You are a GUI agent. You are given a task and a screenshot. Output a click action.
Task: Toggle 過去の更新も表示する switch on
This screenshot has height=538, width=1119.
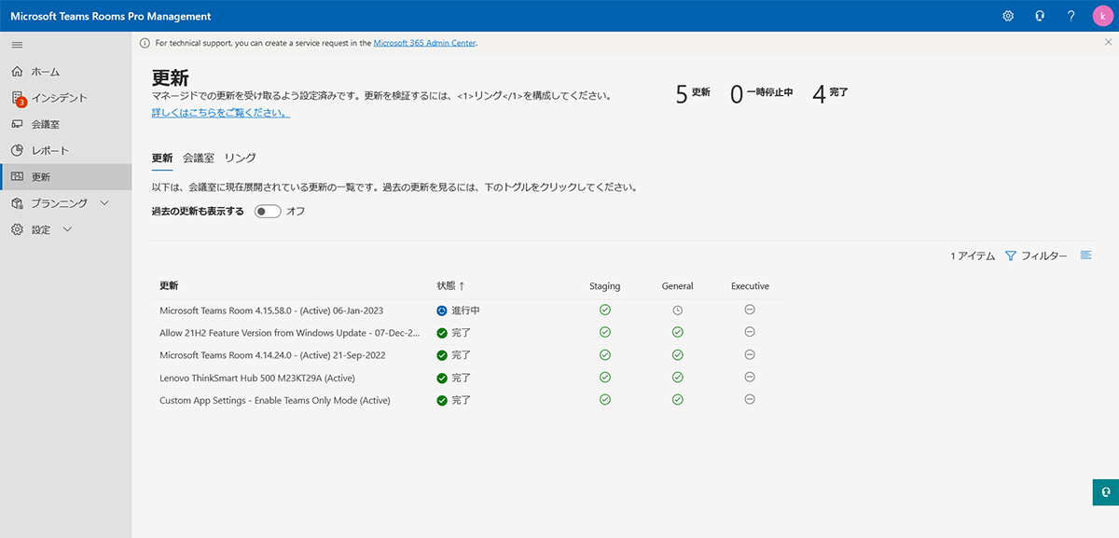pyautogui.click(x=267, y=211)
